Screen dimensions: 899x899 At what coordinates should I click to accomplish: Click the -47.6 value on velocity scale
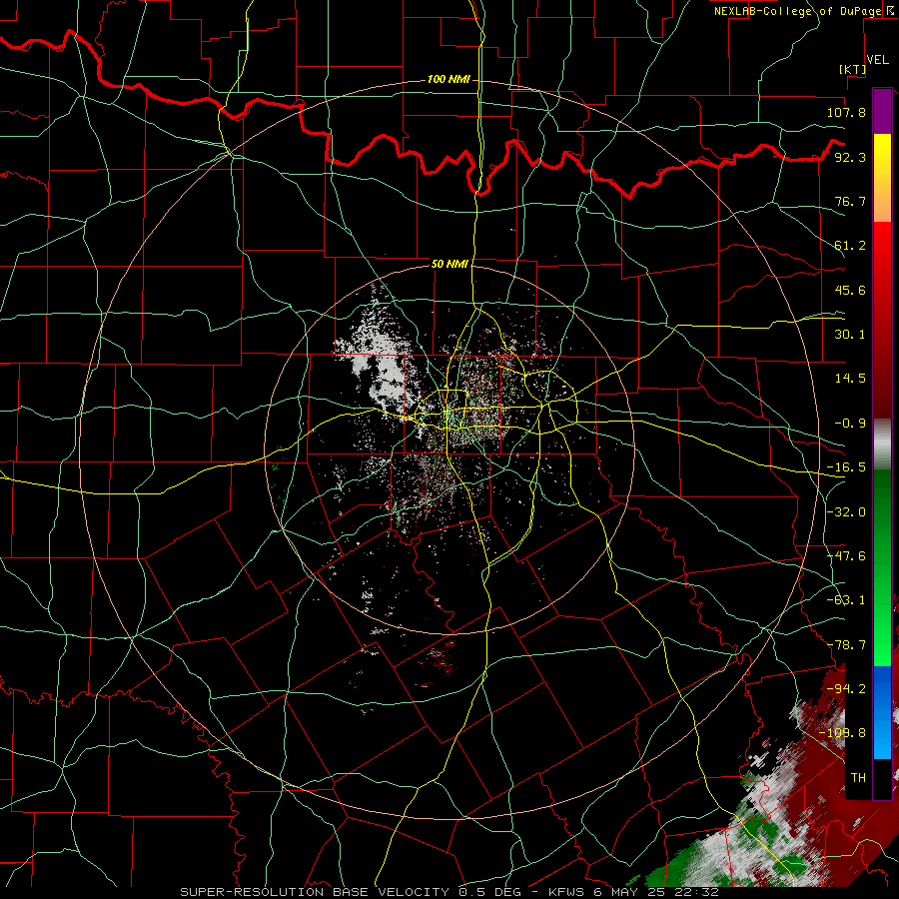coord(846,556)
